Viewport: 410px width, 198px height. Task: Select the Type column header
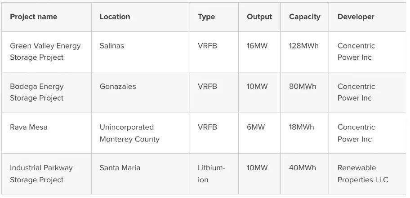206,17
